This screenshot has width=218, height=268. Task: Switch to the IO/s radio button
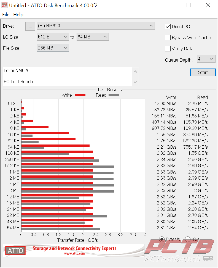[x=187, y=239]
